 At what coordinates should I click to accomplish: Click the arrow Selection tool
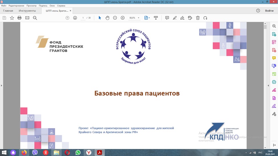pyautogui.click(x=100, y=18)
